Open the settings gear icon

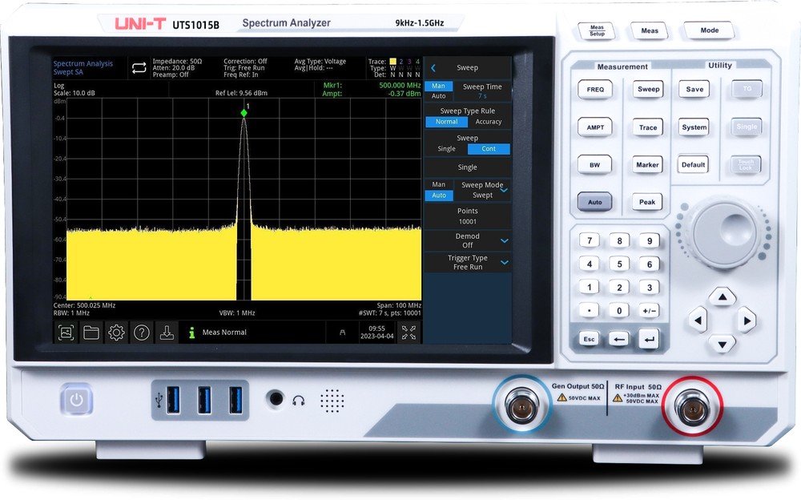[116, 333]
